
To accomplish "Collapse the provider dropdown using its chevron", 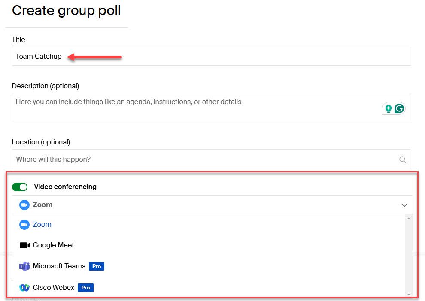I will (404, 205).
